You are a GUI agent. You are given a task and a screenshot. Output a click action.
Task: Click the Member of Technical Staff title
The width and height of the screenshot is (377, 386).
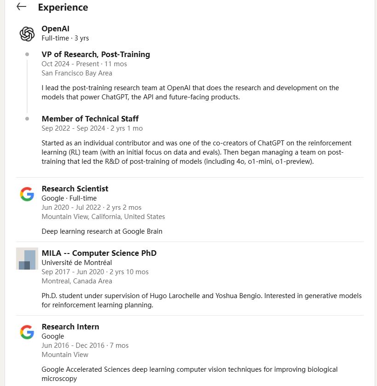90,119
